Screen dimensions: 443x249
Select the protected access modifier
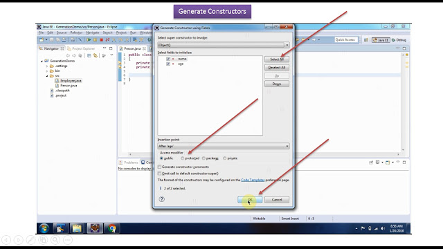[183, 158]
